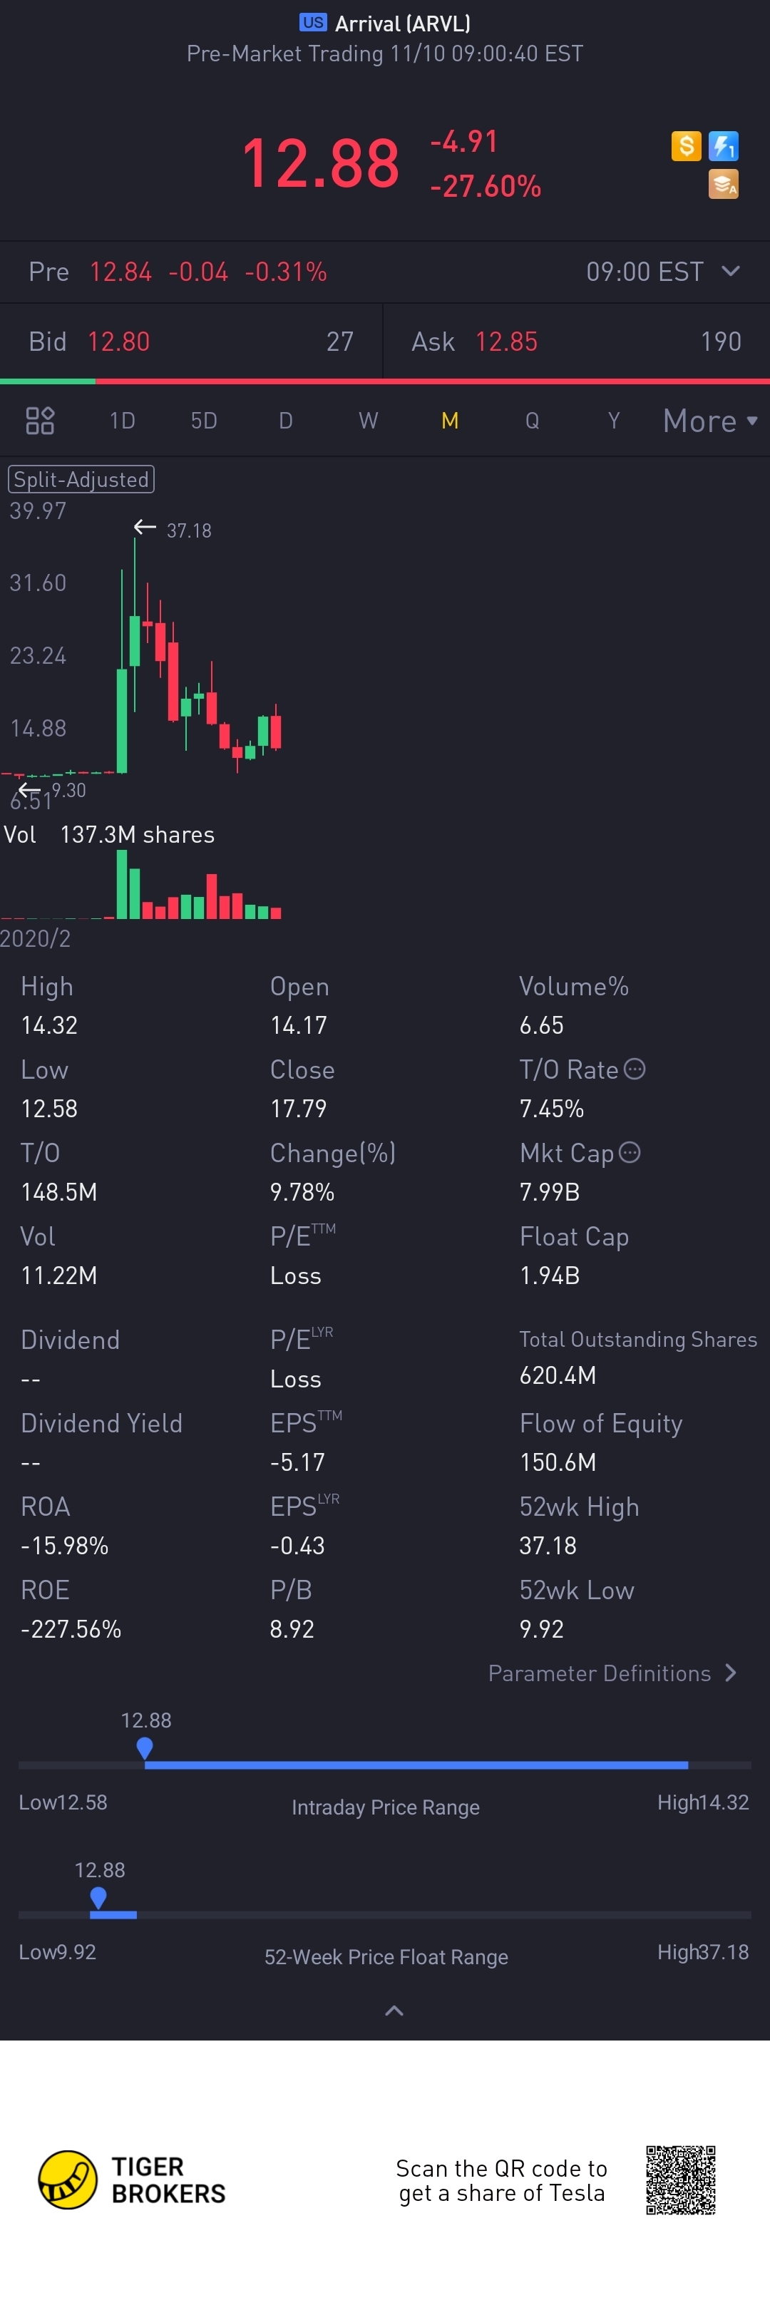Collapse the details with the up chevron
770x2320 pixels.
point(394,2010)
